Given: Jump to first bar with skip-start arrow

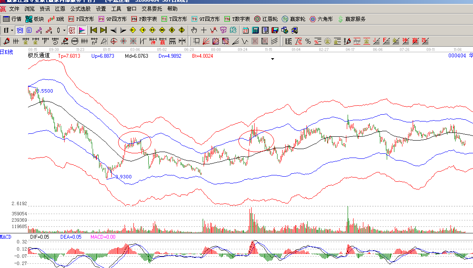Looking at the screenshot, I should pos(93,30).
